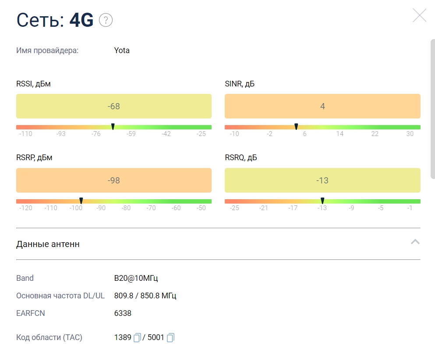Select the RSRP value box showing -98
The width and height of the screenshot is (435, 344).
tap(114, 180)
